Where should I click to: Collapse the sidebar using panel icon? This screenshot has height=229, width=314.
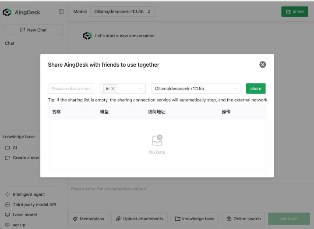[61, 12]
